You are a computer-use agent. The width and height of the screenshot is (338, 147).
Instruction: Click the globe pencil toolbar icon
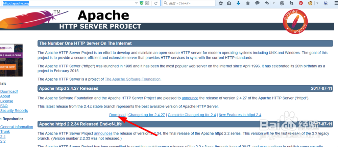pos(282,3)
